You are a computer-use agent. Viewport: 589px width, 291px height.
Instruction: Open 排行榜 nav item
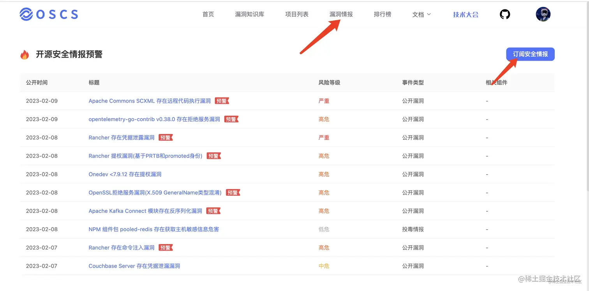point(383,14)
